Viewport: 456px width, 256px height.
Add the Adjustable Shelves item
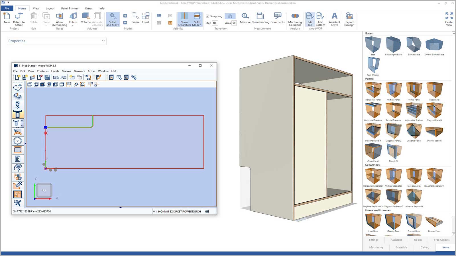point(414,112)
